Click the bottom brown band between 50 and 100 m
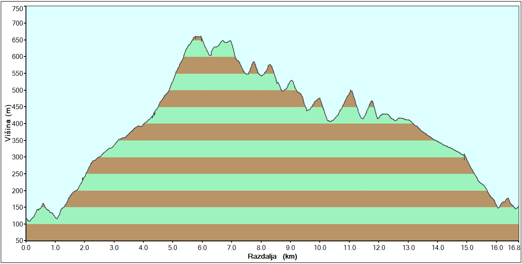 272,232
